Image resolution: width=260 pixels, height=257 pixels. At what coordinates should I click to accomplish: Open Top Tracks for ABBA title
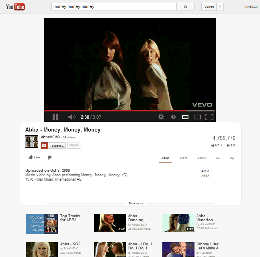[70, 218]
